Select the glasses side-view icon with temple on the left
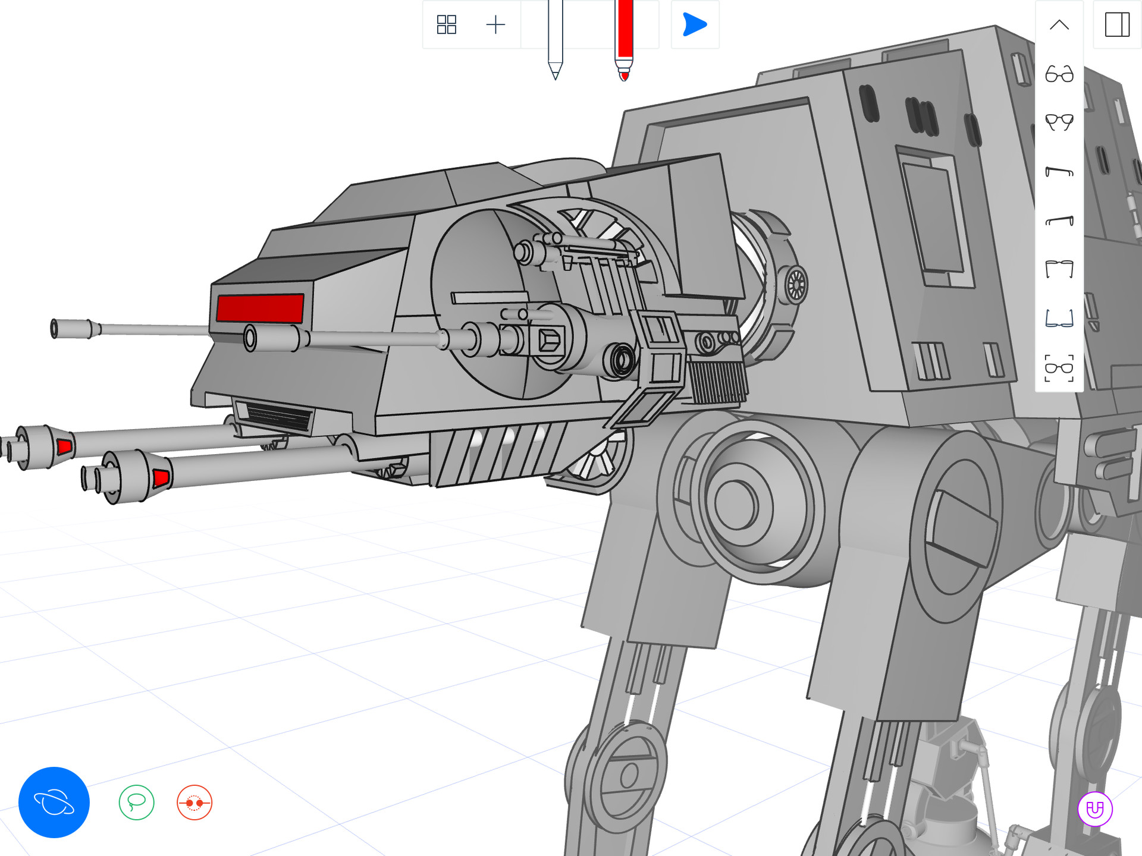 [x=1059, y=221]
